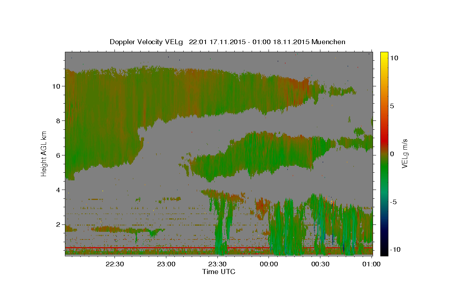
Task: Click the 'Muenchen' location in the title
Action: pos(328,41)
